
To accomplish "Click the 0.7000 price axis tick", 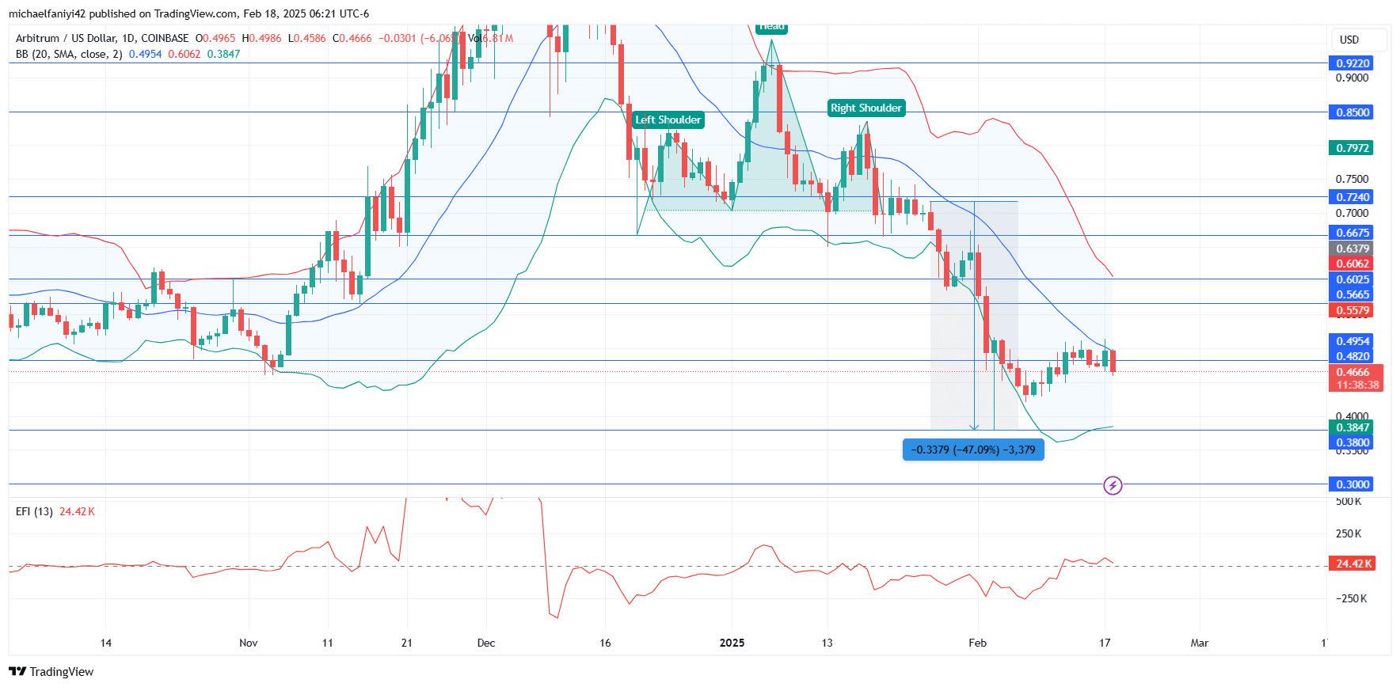I will 1352,213.
